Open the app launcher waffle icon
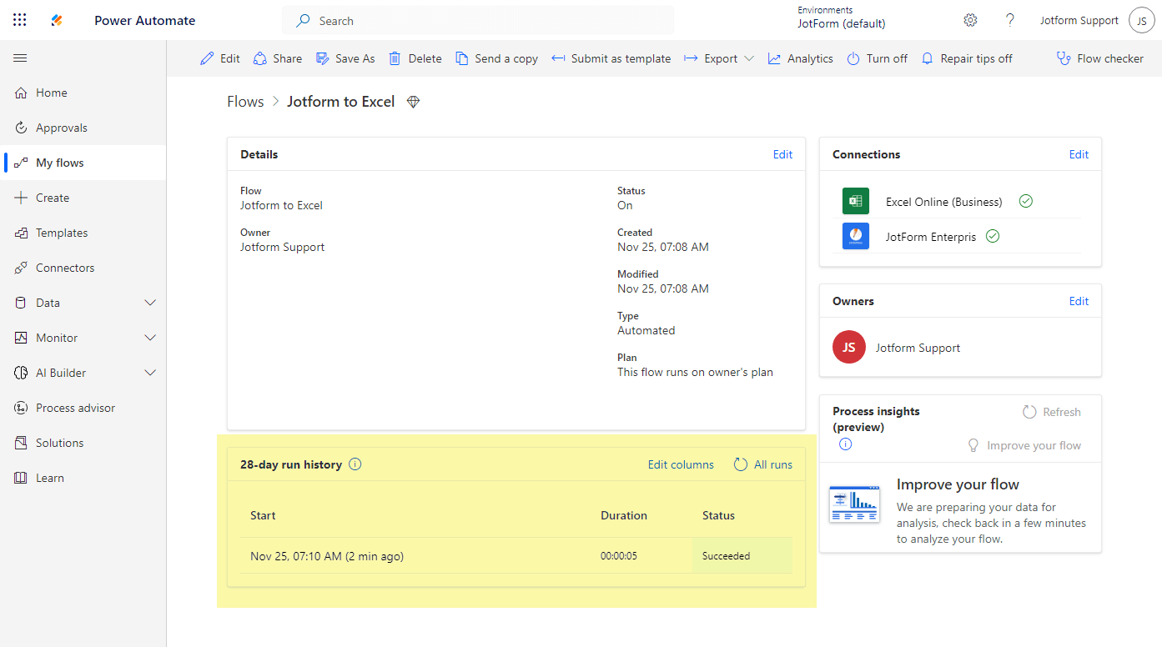This screenshot has width=1162, height=647. (x=20, y=20)
